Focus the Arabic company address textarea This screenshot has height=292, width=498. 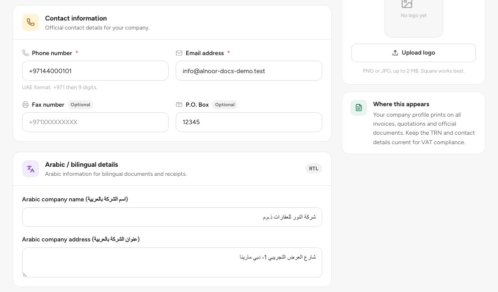coord(172,262)
